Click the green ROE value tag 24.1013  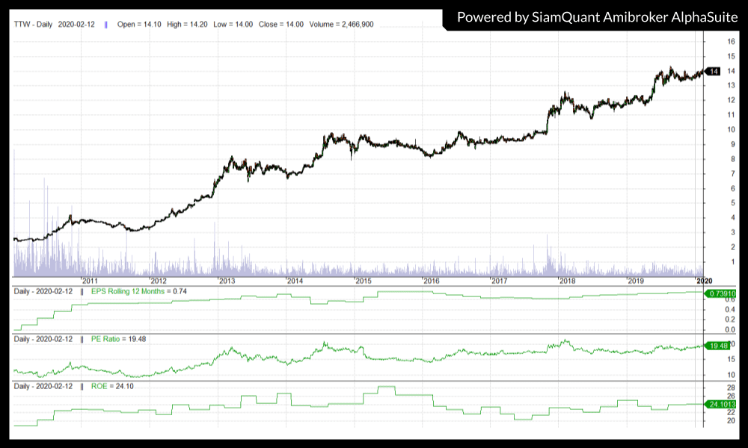tap(721, 404)
